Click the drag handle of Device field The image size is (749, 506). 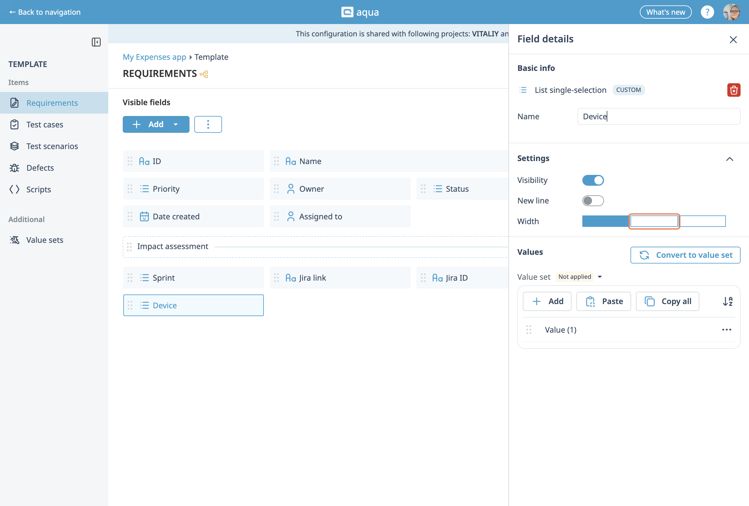tap(130, 305)
